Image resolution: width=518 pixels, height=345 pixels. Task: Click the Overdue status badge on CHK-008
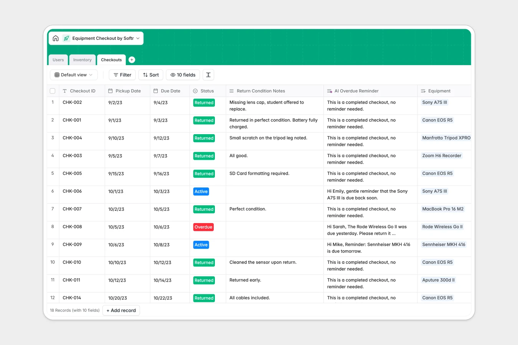[x=203, y=227]
